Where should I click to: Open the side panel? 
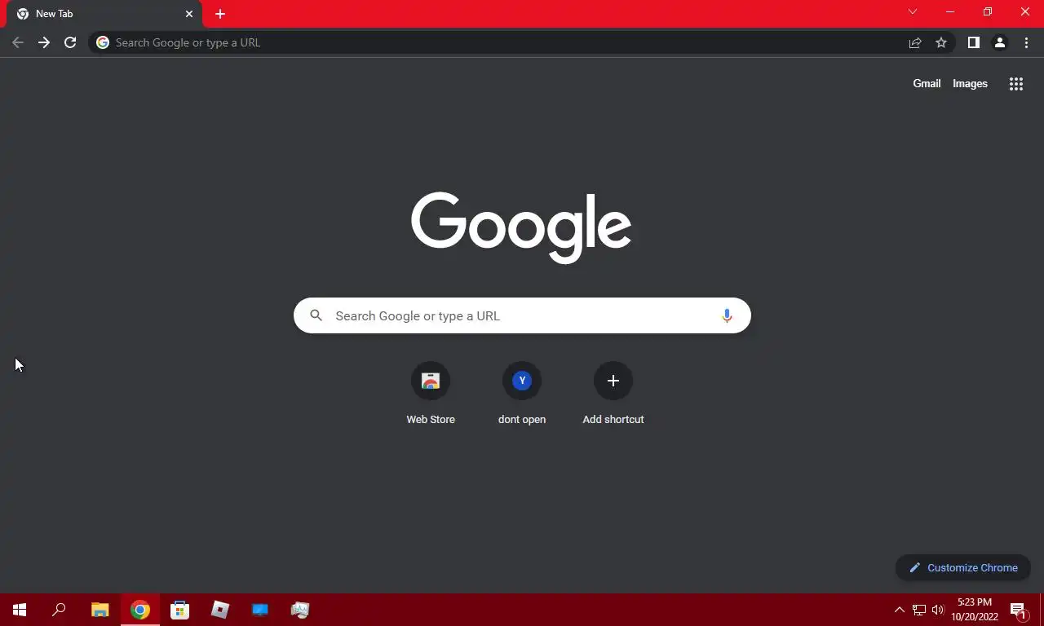pyautogui.click(x=973, y=42)
